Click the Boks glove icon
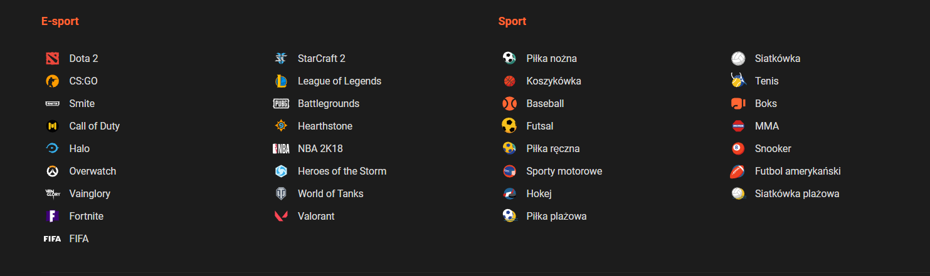Viewport: 930px width, 276px height. 738,103
